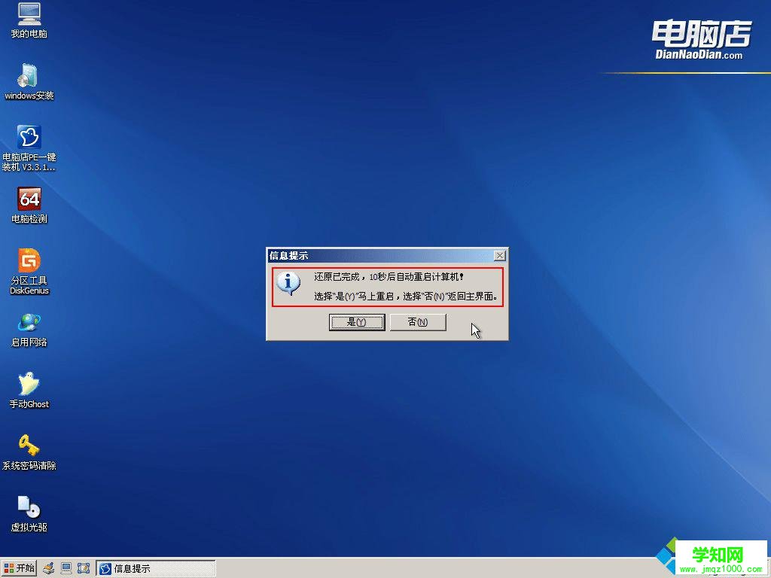Select the 信息提示 taskbar entry
The width and height of the screenshot is (771, 578).
pos(154,567)
